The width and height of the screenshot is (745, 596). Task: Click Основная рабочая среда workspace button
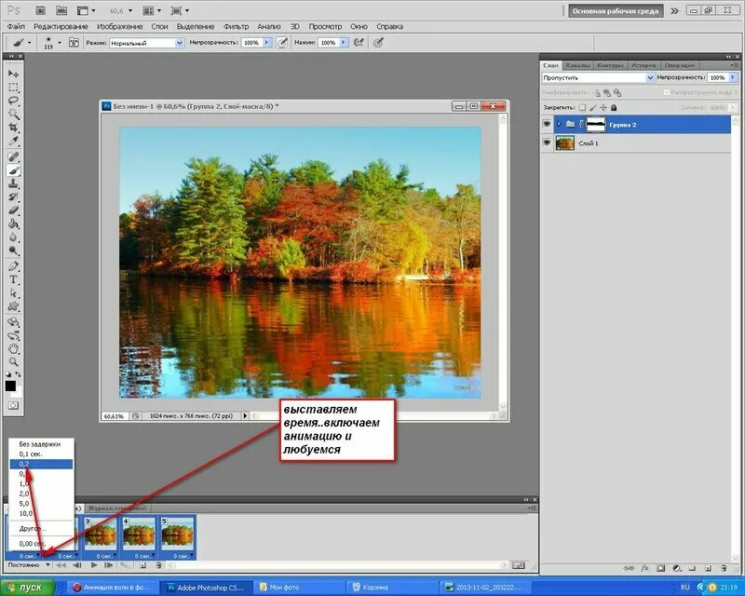pos(616,11)
